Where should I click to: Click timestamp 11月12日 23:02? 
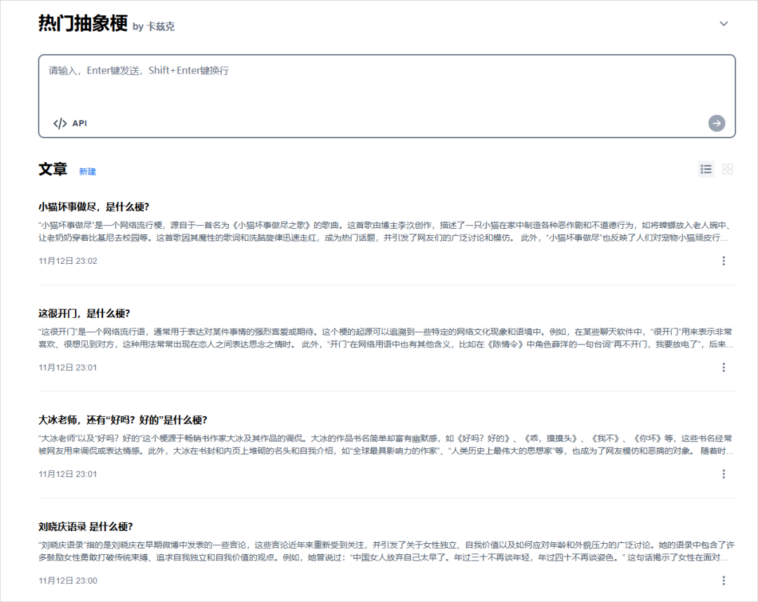67,261
